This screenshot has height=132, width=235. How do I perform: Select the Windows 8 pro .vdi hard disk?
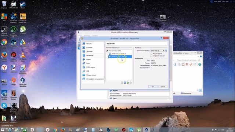120,54
